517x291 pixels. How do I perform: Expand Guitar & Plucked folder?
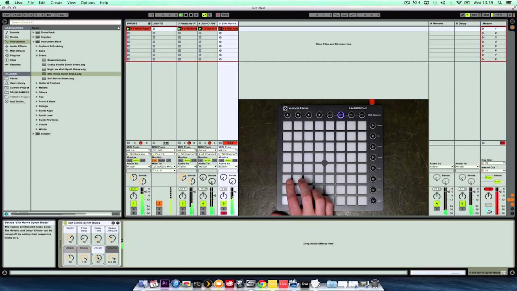(37, 83)
